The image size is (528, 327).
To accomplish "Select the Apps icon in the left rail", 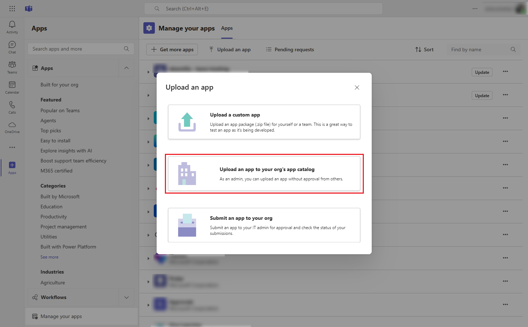I will point(12,167).
